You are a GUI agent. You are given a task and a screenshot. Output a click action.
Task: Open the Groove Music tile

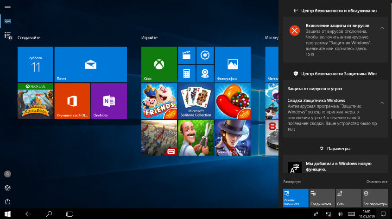pos(205,55)
